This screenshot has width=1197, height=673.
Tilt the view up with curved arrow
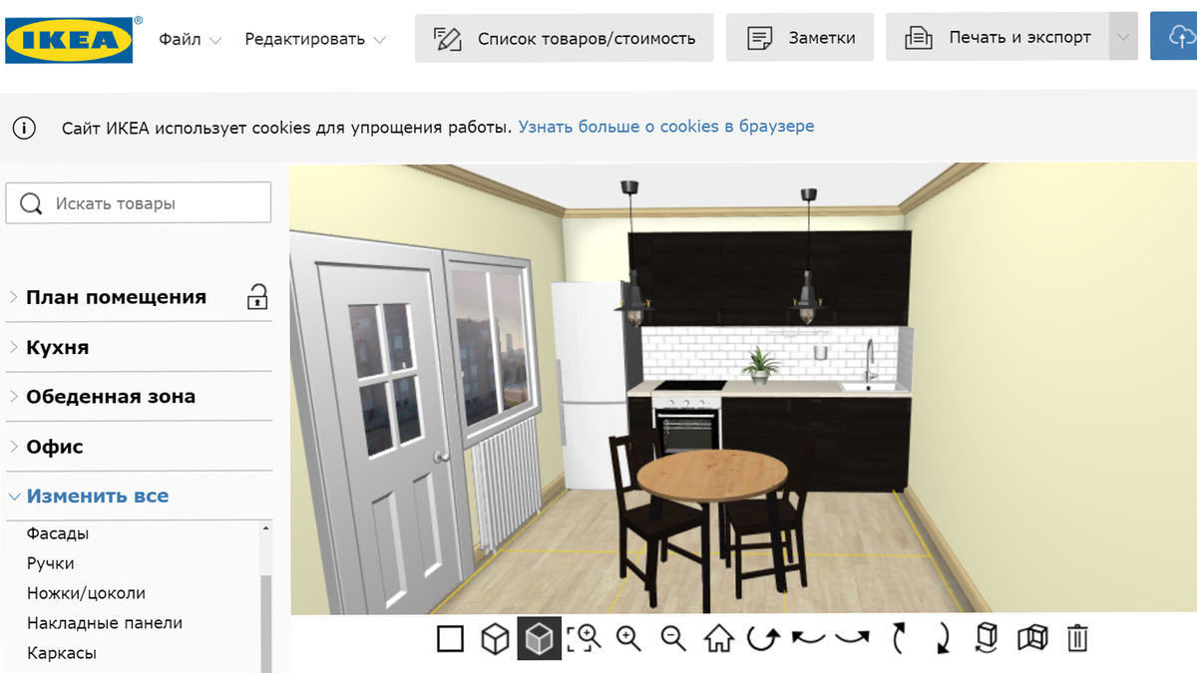[x=898, y=638]
